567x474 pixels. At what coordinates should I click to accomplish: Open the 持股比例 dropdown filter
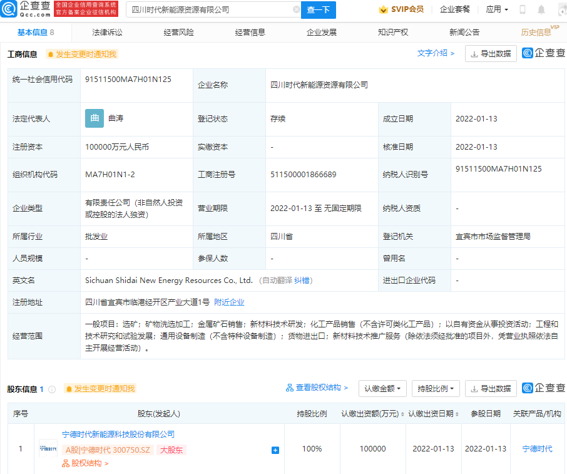435,388
